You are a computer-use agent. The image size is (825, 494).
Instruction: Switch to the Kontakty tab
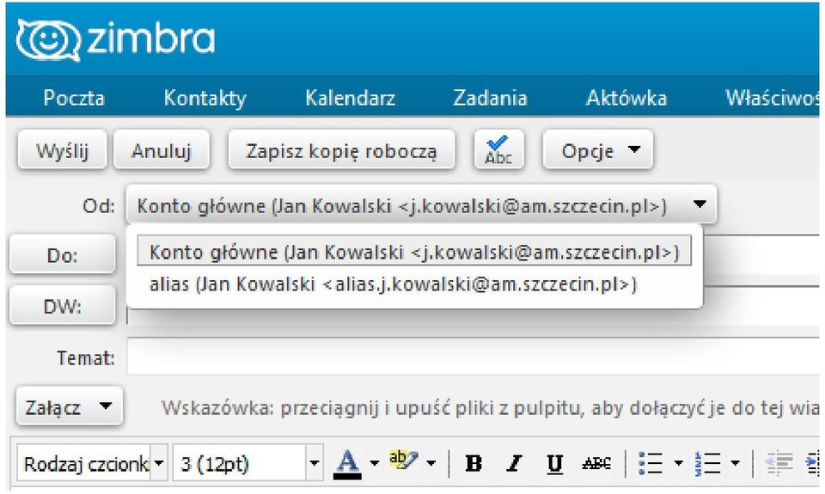(x=205, y=98)
